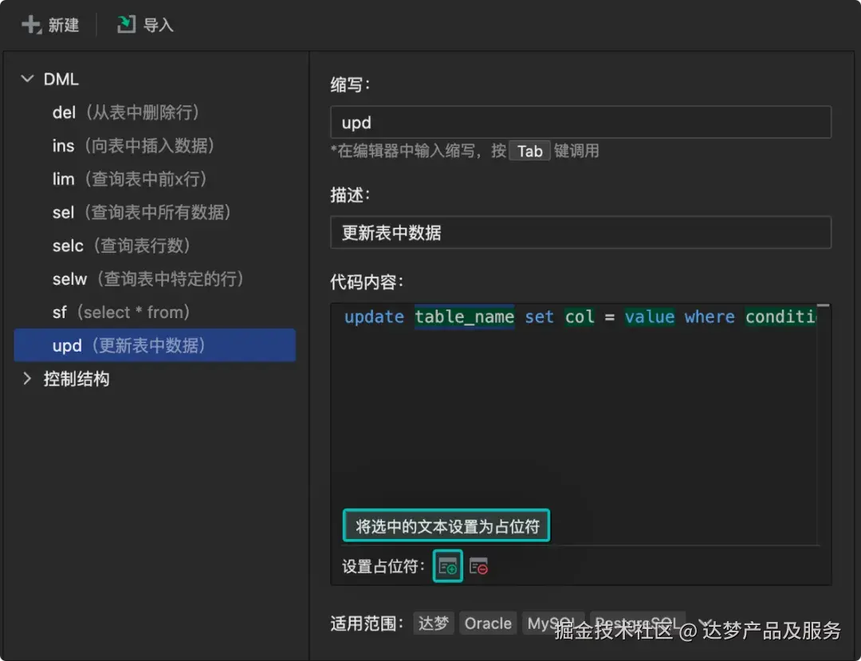Select the ins (向表中插入数据) snippet
This screenshot has height=661, width=861.
155,145
